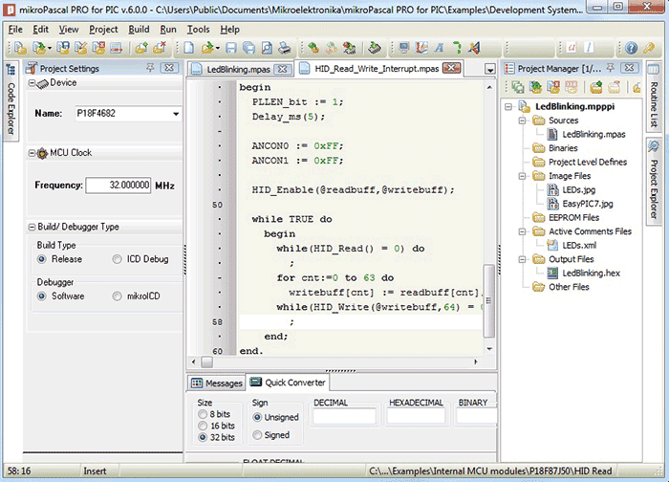Collapse the Image Files folder node

tap(522, 176)
